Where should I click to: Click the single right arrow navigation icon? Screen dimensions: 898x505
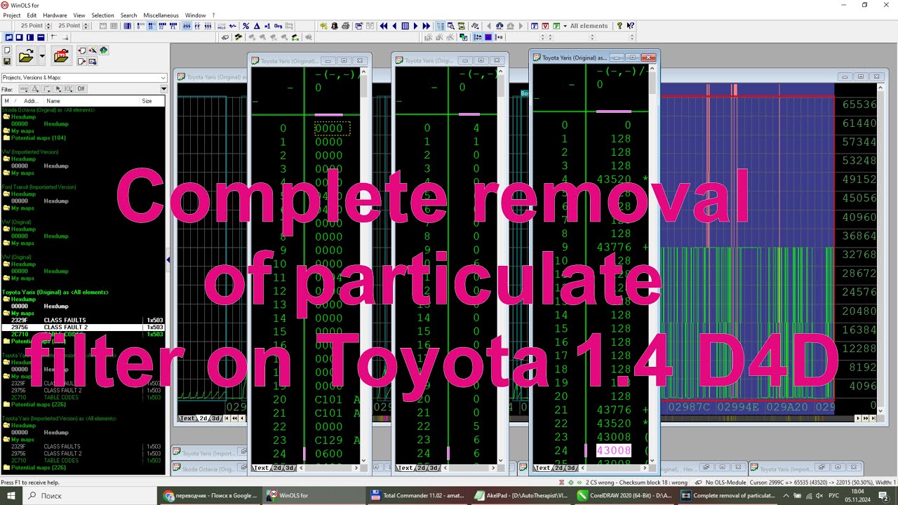tap(415, 26)
